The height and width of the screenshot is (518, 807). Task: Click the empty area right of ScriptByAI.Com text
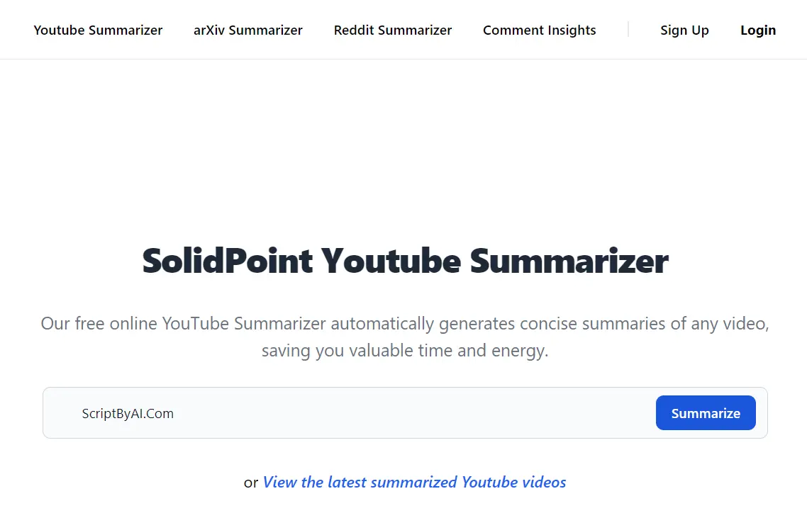[x=425, y=413]
